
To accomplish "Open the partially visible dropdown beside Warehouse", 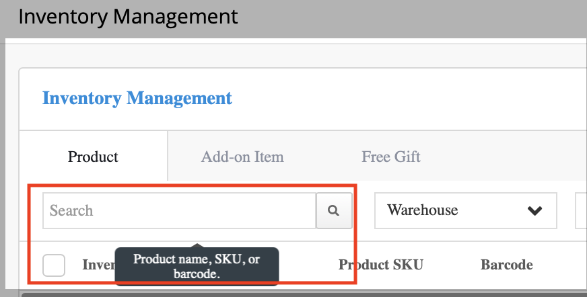I will [x=581, y=211].
